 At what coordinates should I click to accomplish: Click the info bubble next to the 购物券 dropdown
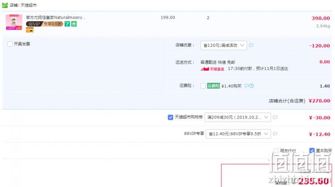pyautogui.click(x=275, y=117)
